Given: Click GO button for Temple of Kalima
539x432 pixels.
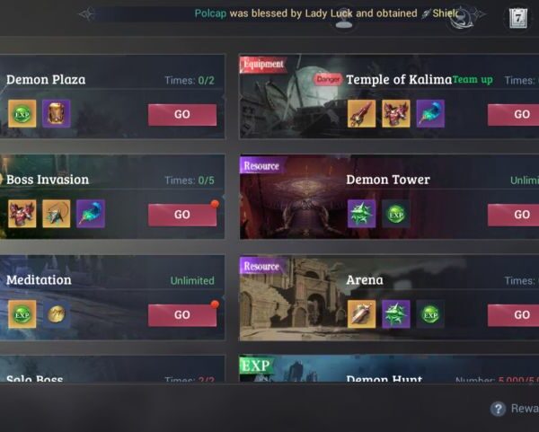Looking at the screenshot, I should coord(513,114).
